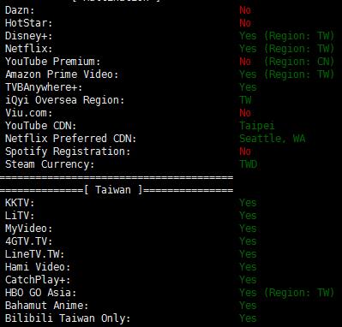Select the TWD Steam Currency value
This screenshot has height=327, width=342.
249,164
